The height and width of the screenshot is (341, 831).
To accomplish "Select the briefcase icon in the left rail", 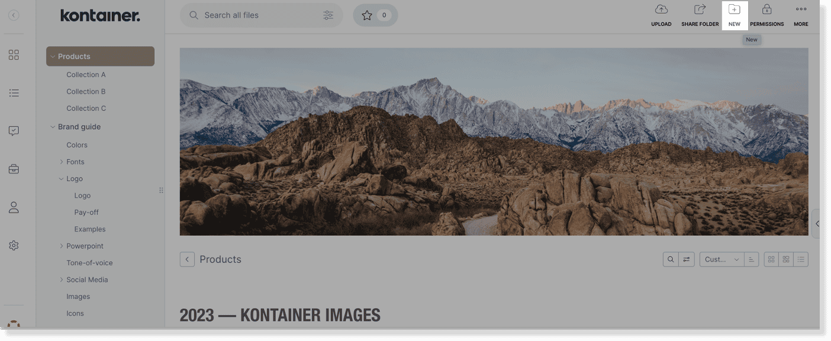I will [14, 168].
